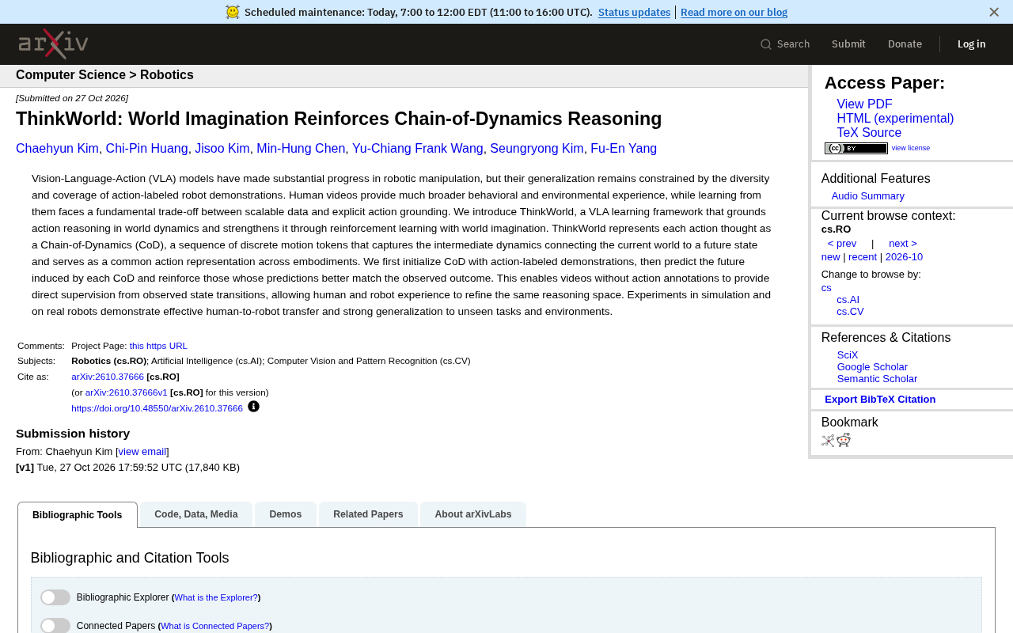
Task: Open Semantic Scholar link
Action: (877, 379)
